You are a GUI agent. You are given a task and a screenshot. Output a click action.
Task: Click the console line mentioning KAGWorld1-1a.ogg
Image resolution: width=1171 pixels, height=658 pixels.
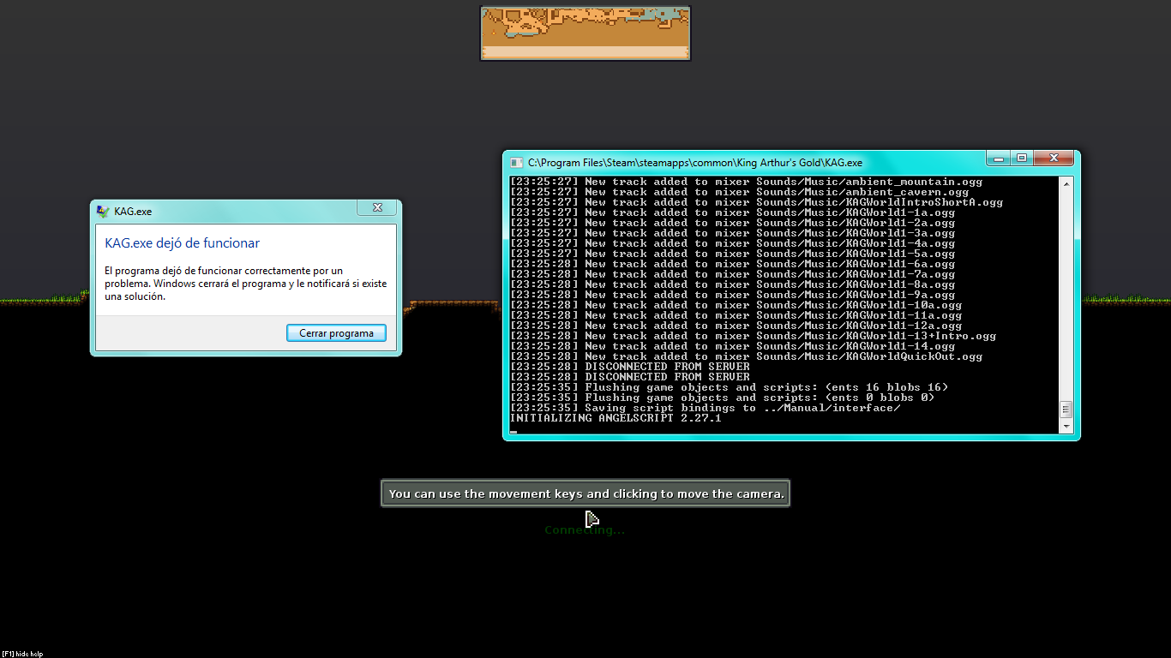[732, 212]
